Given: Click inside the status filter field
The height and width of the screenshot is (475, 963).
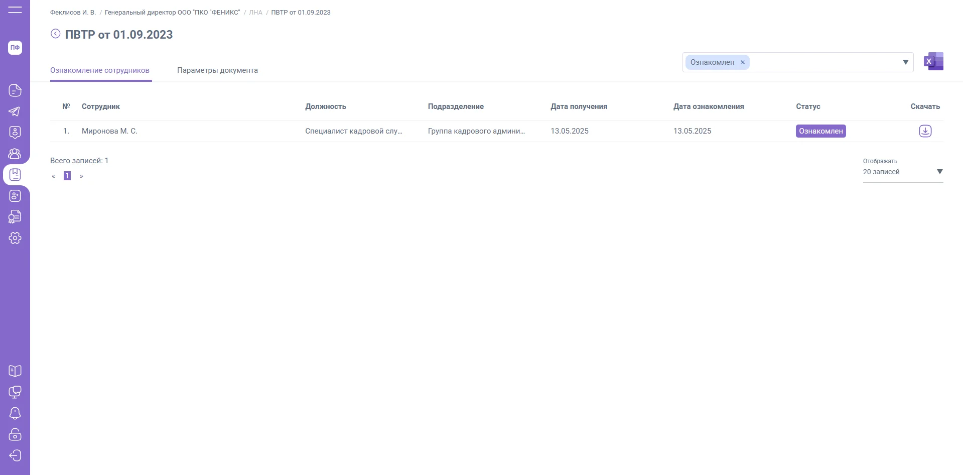Looking at the screenshot, I should [823, 62].
